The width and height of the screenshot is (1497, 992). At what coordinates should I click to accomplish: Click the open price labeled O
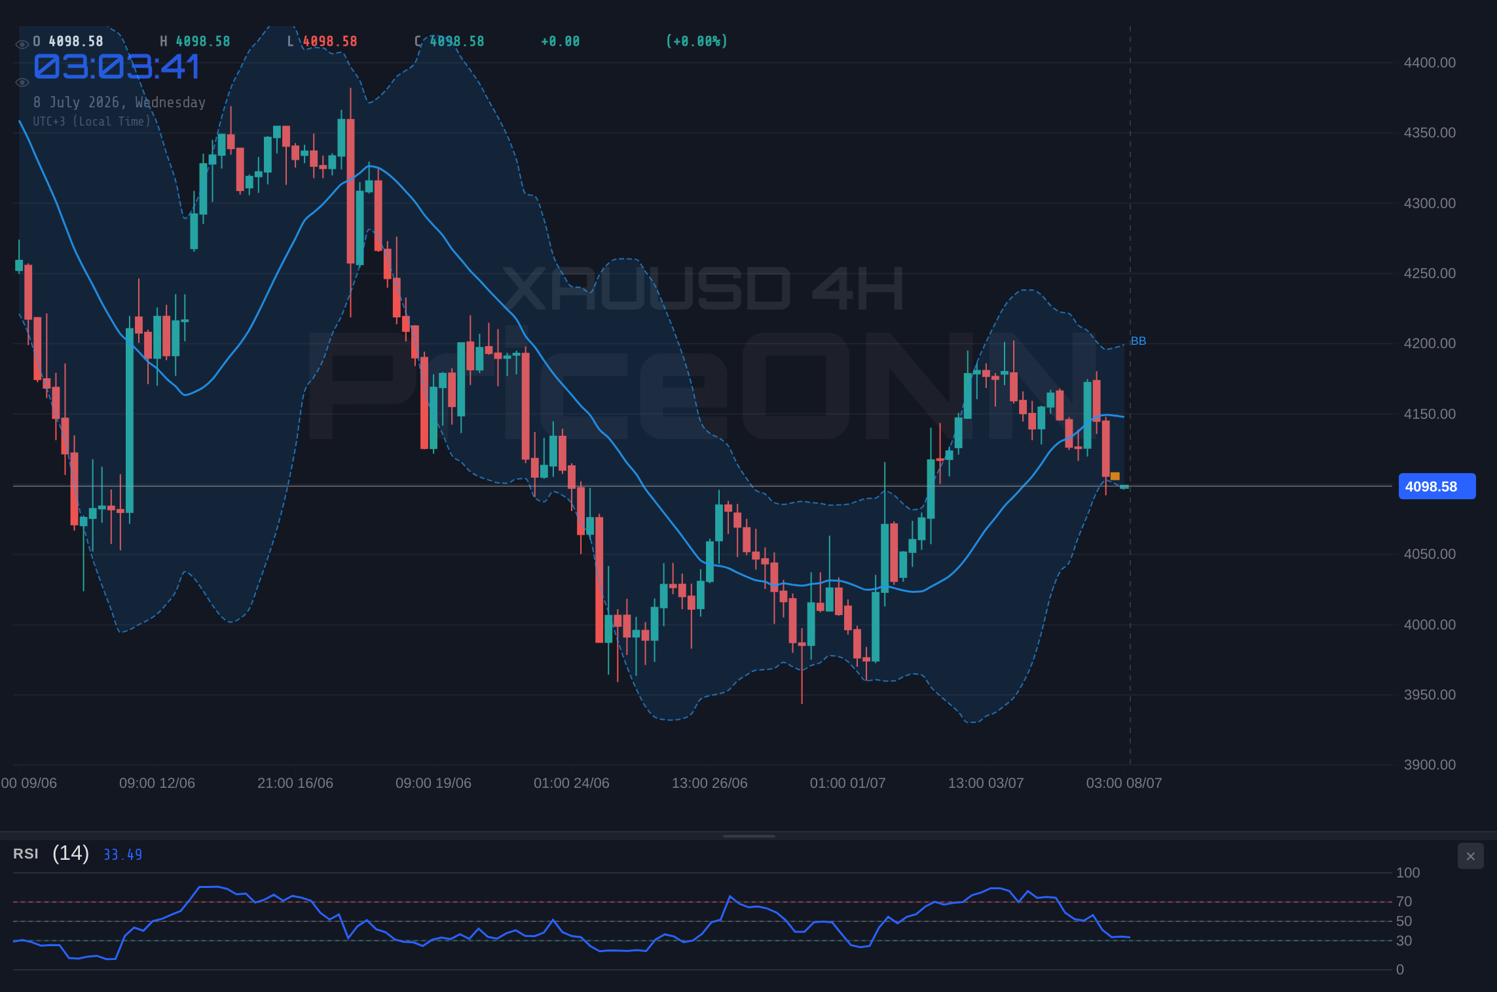coord(68,41)
